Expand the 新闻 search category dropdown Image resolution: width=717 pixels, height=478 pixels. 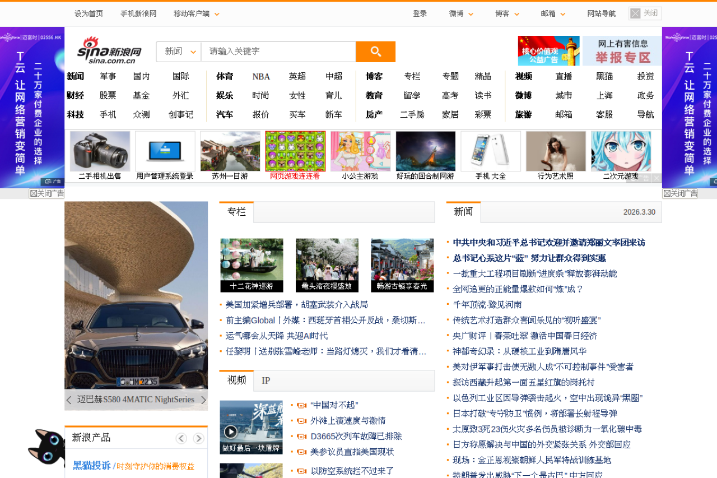tap(179, 52)
